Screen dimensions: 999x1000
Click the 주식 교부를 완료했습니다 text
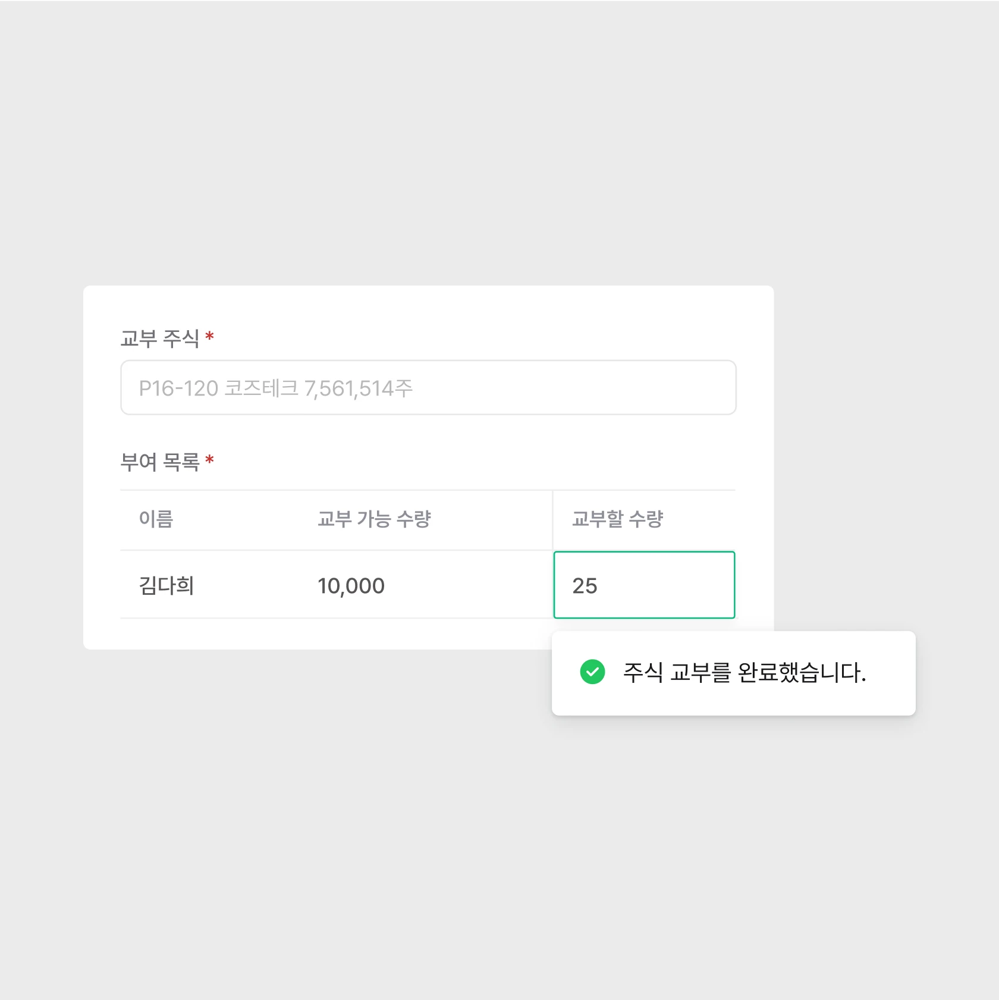pos(745,673)
